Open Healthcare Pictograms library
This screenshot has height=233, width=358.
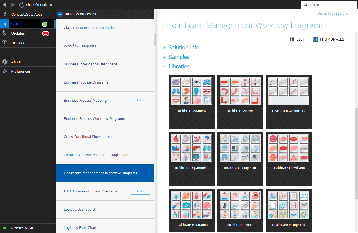(289, 210)
